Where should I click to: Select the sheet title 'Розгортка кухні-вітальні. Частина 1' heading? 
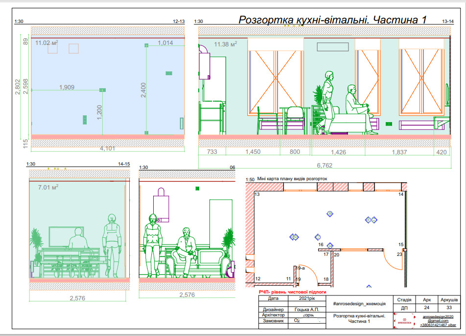(x=332, y=20)
